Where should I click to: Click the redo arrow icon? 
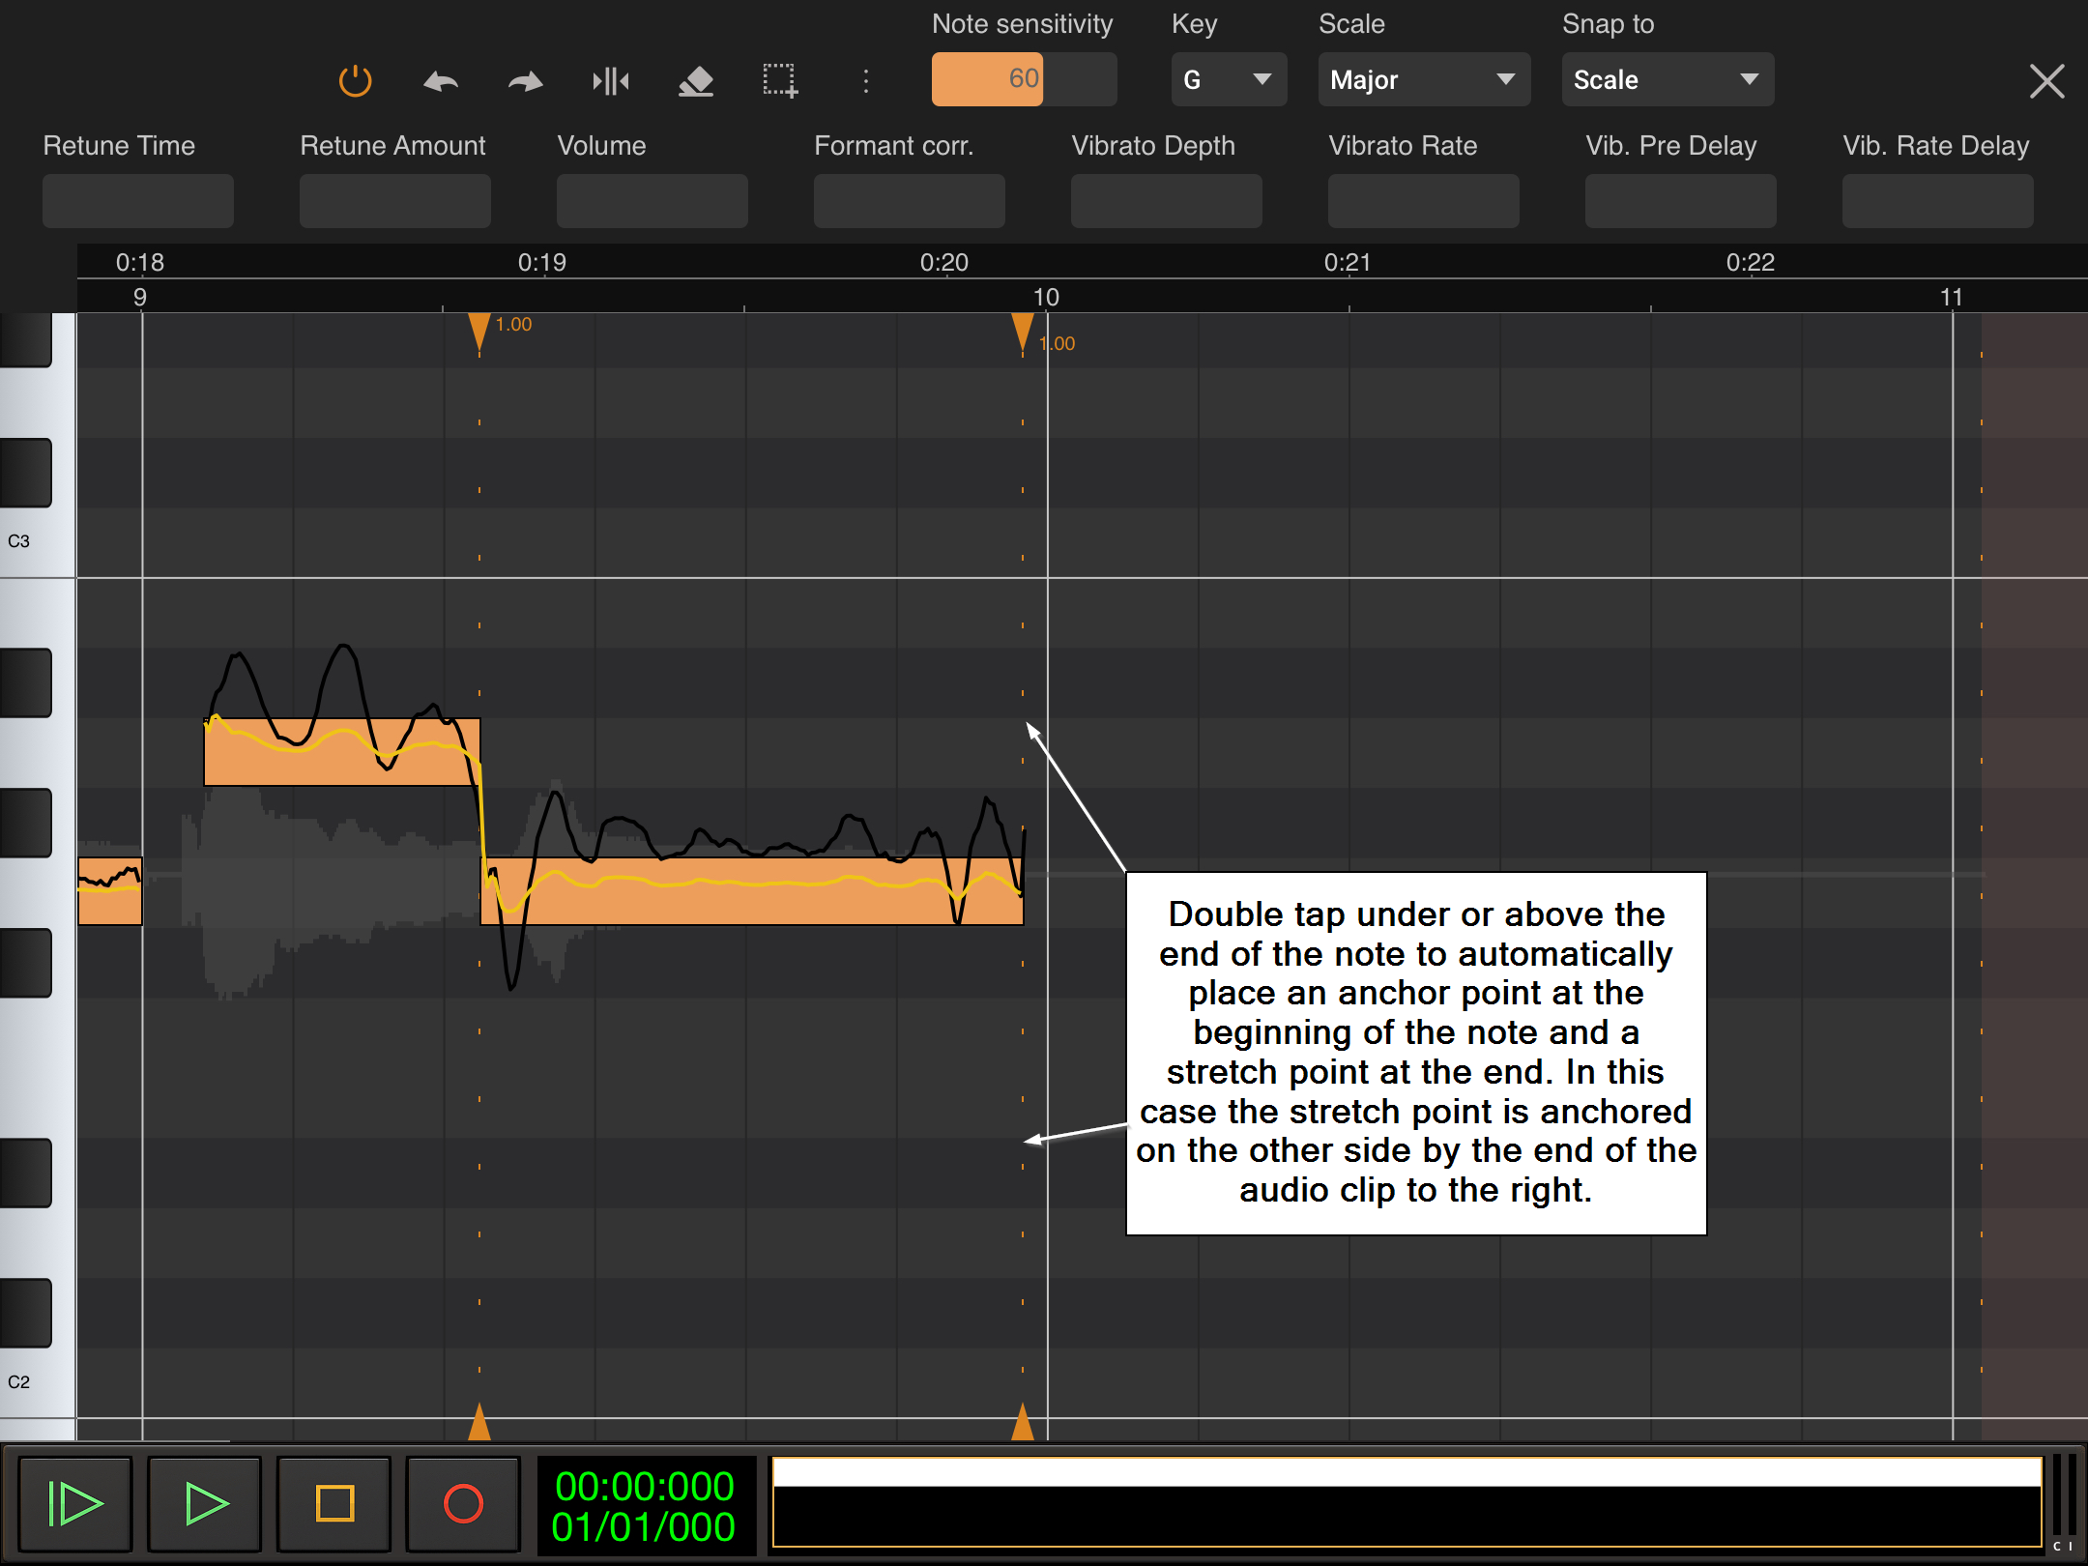tap(525, 81)
